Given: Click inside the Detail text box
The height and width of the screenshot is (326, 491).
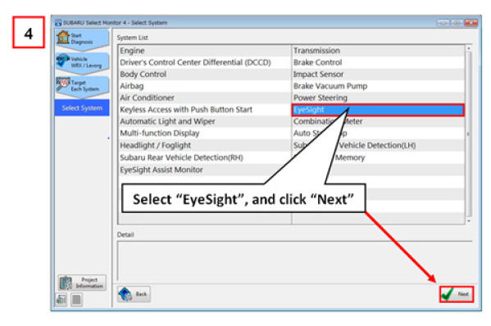Looking at the screenshot, I should coord(294,260).
